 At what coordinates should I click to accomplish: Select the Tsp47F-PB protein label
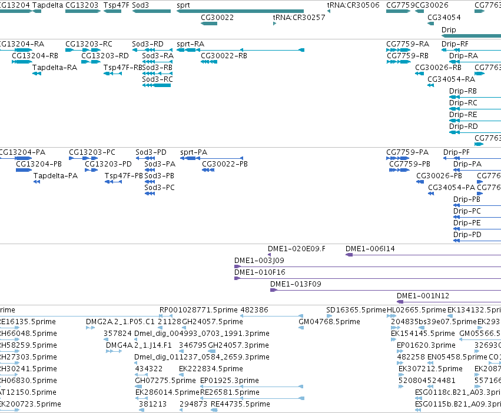click(x=124, y=176)
